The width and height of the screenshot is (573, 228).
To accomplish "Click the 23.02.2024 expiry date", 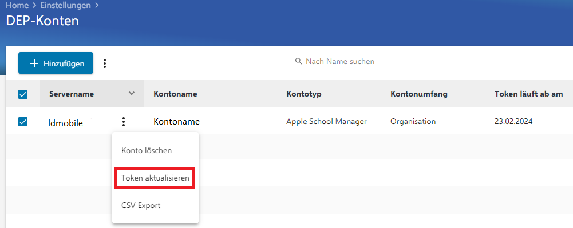I will click(x=513, y=122).
